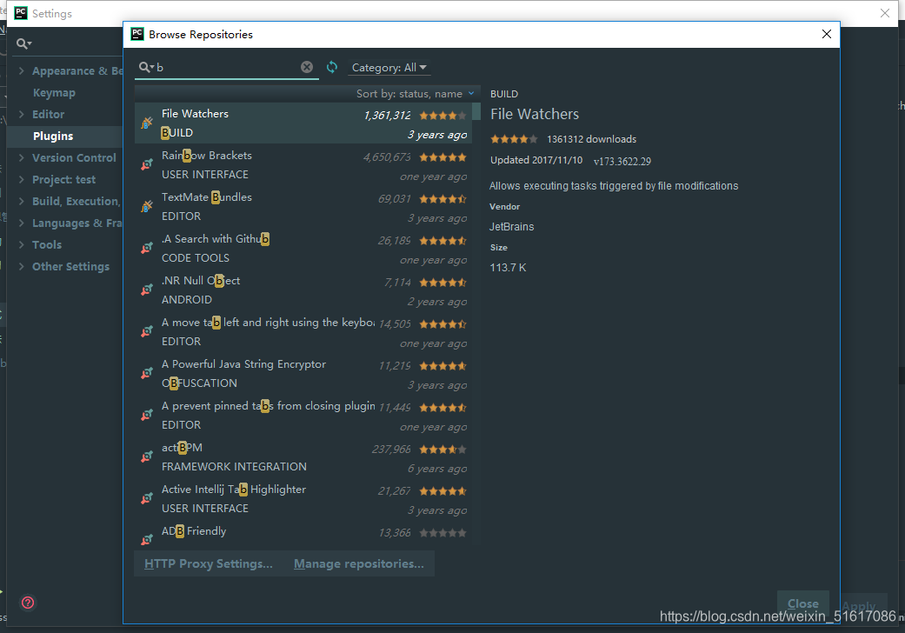Select Languages & Frameworks settings entry
The height and width of the screenshot is (633, 905).
pyautogui.click(x=77, y=223)
